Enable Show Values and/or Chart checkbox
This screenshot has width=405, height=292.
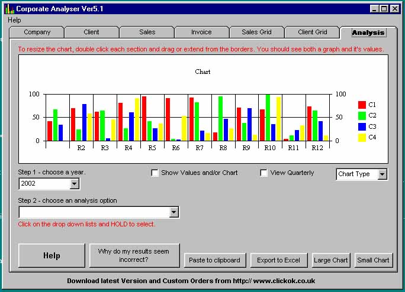coord(155,173)
